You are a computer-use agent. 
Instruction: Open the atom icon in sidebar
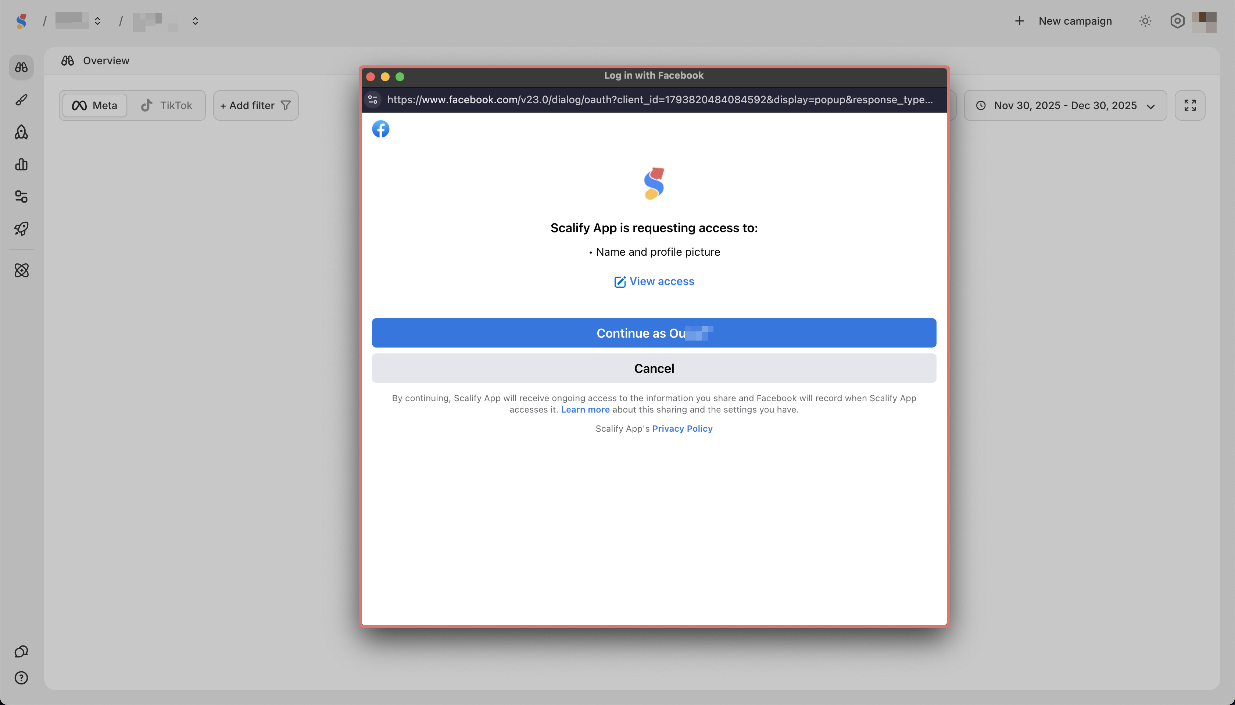[21, 270]
